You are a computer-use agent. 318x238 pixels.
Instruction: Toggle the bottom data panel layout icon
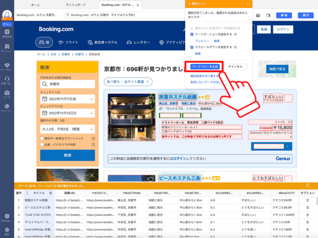[x=258, y=15]
